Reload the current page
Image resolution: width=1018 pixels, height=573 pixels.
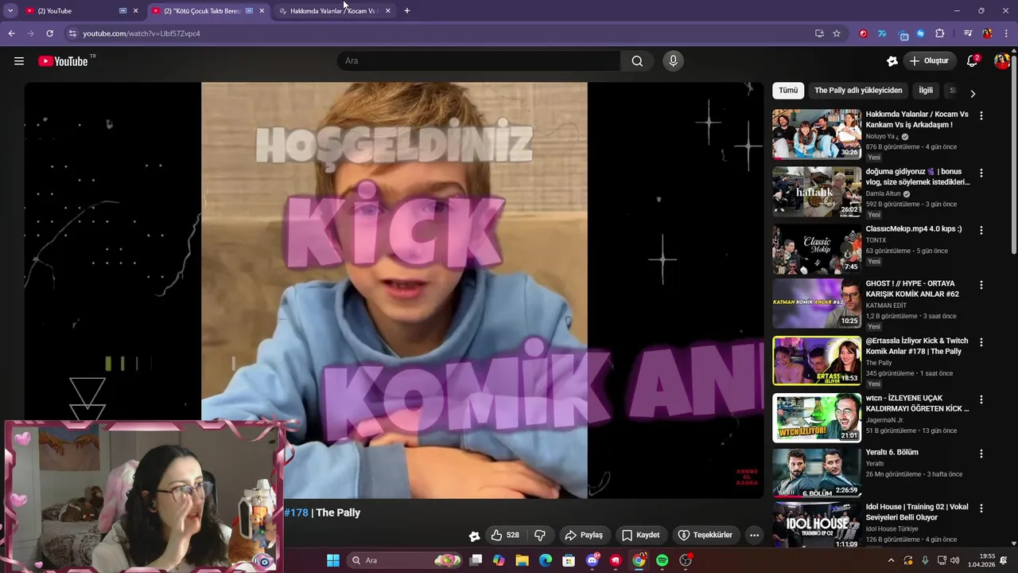[49, 33]
